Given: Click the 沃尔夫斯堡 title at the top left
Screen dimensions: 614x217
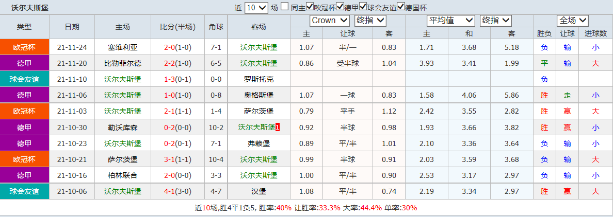Looking at the screenshot, I should point(30,8).
